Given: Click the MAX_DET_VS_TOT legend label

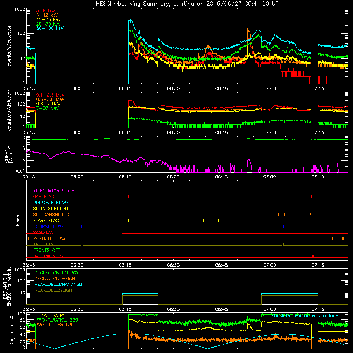Looking at the screenshot, I should [55, 324].
